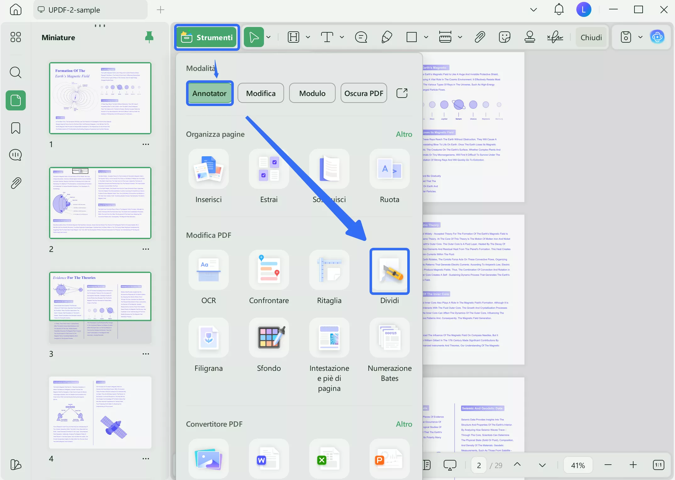Expand the text tool dropdown arrow
This screenshot has height=480, width=675.
coord(342,37)
